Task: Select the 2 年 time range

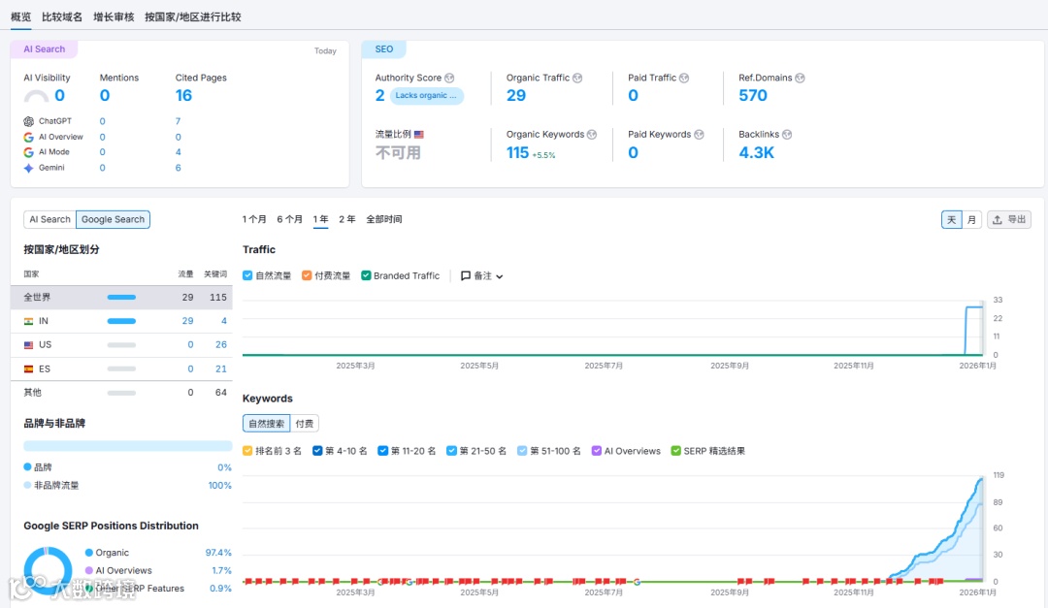Action: 346,219
